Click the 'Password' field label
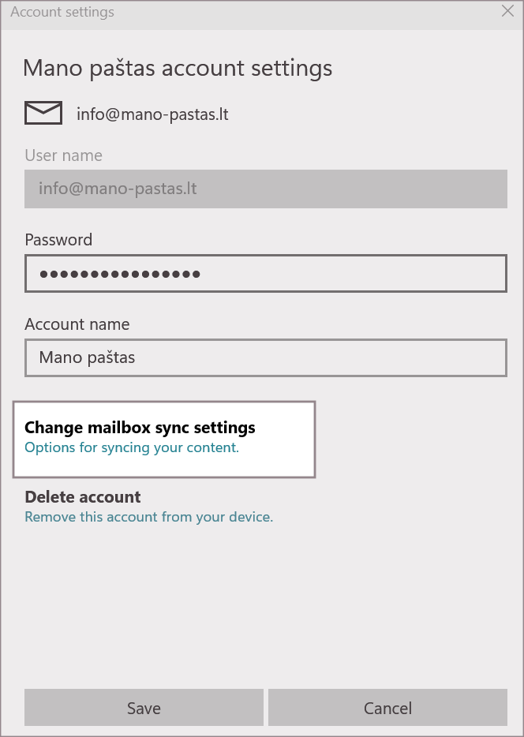The height and width of the screenshot is (737, 524). (58, 240)
